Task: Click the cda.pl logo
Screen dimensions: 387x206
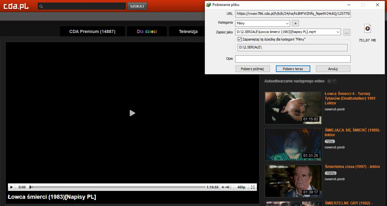Action: pyautogui.click(x=16, y=6)
